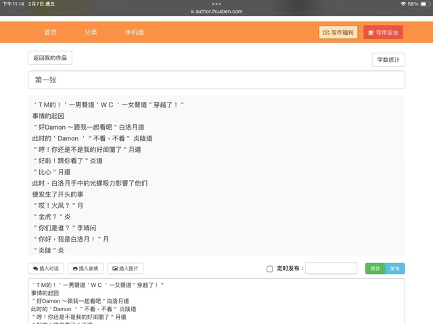Viewport: 433px width, 324px height.
Task: Go to 首页 in navigation bar
Action: 50,32
